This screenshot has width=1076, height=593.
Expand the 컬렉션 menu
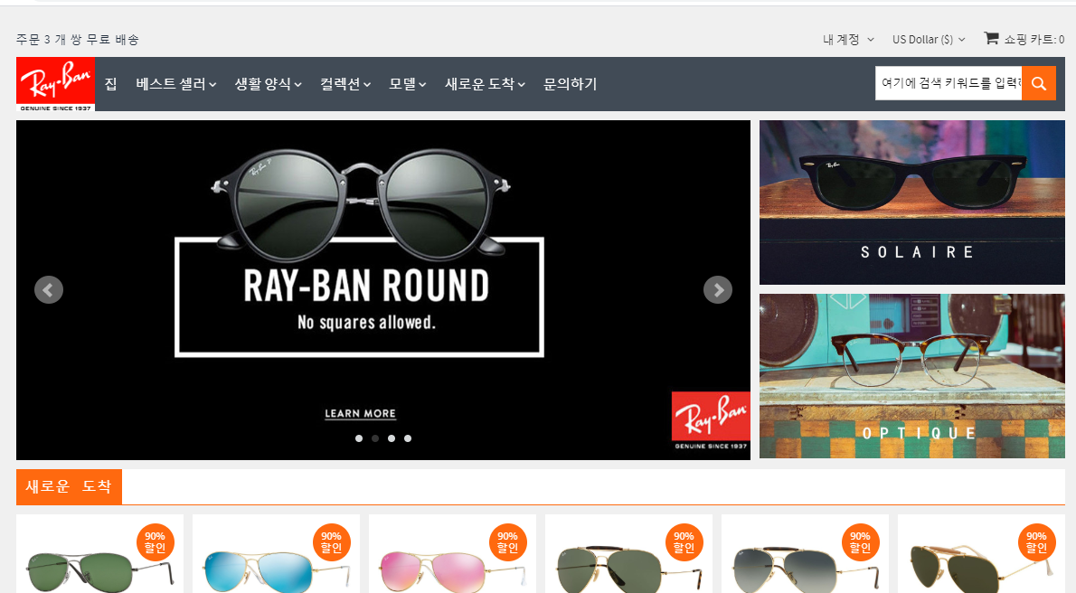pos(345,84)
